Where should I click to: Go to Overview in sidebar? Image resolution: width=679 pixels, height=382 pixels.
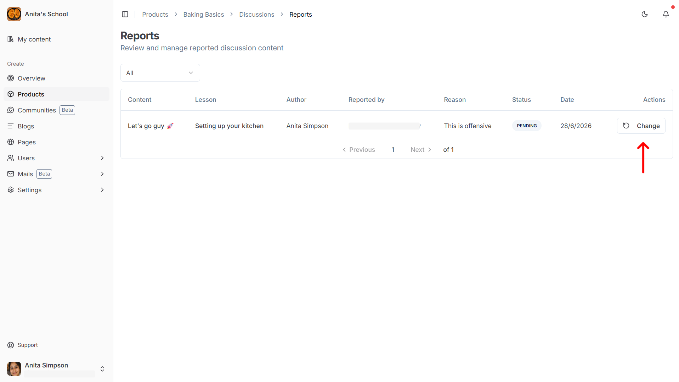pyautogui.click(x=57, y=78)
